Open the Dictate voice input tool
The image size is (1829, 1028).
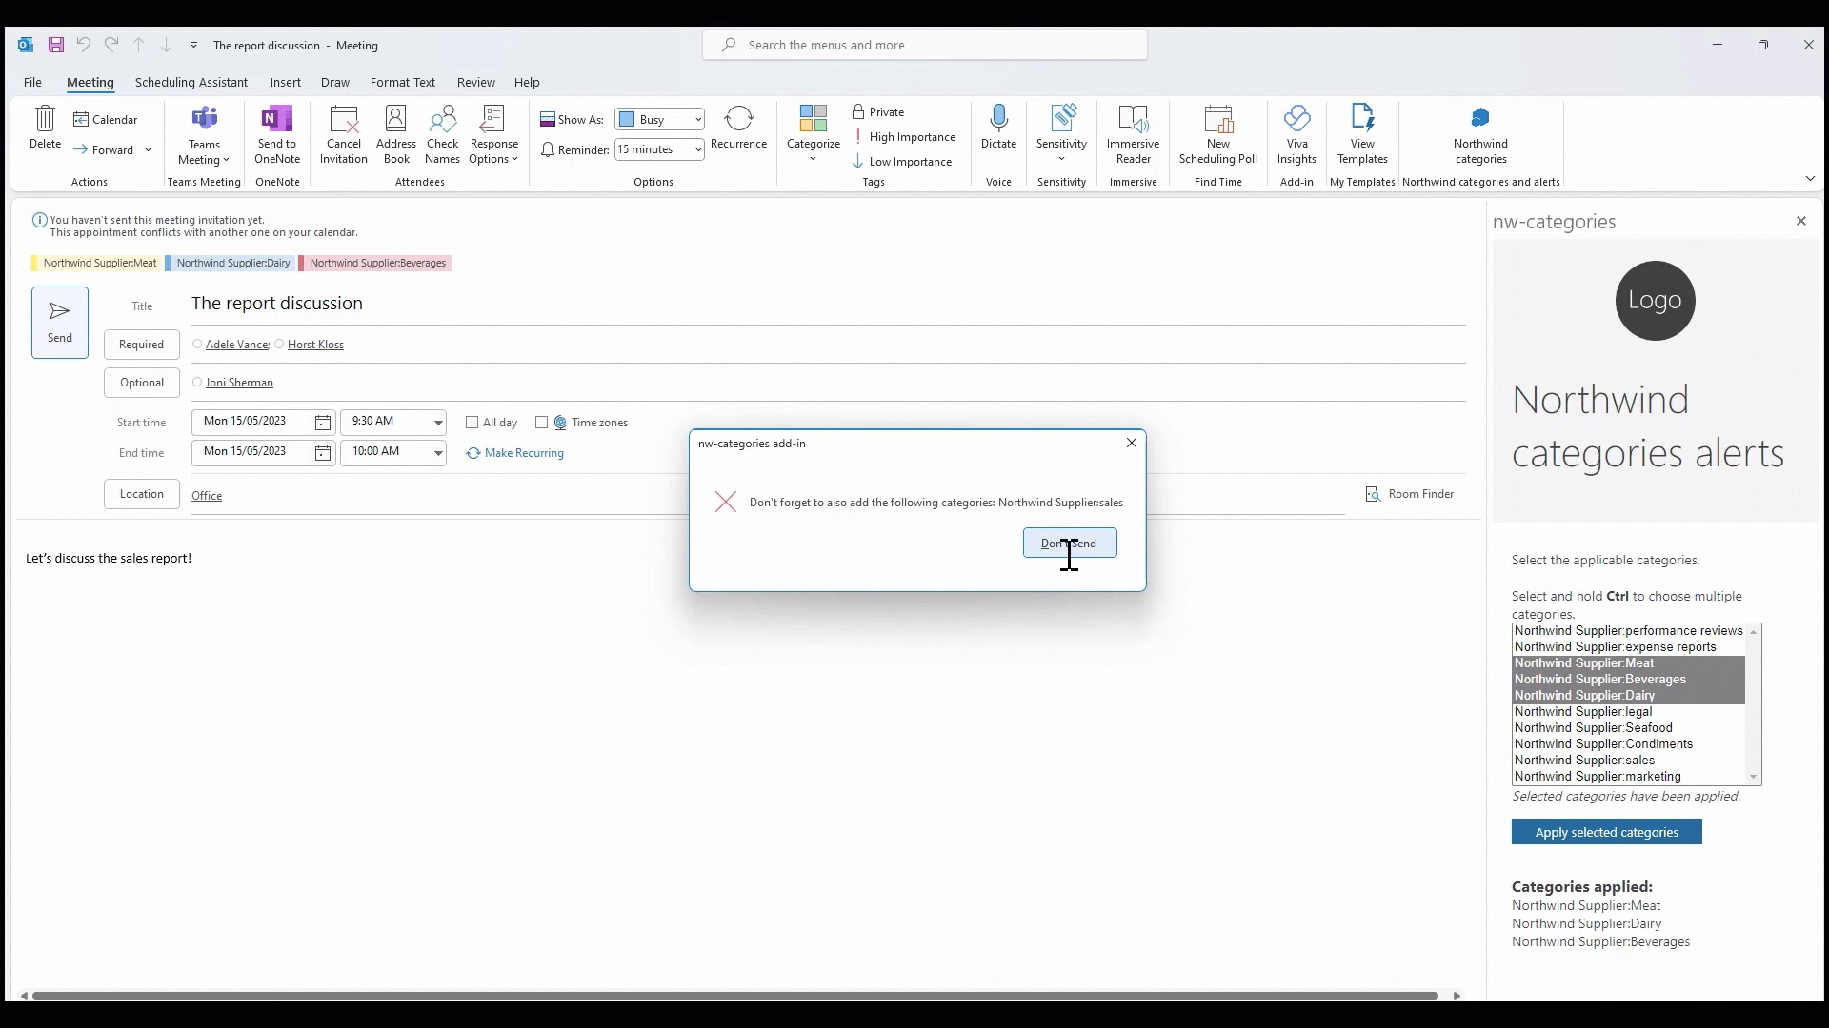point(998,134)
